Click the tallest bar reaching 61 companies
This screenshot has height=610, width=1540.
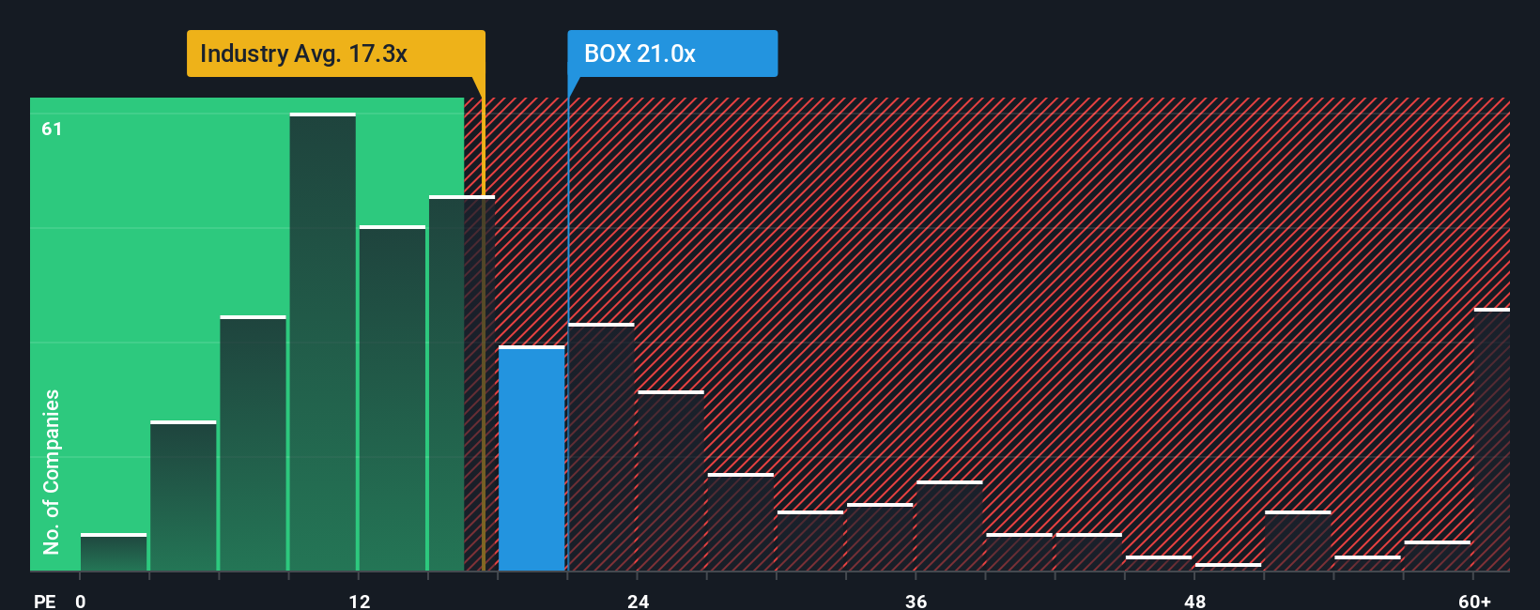tap(323, 342)
